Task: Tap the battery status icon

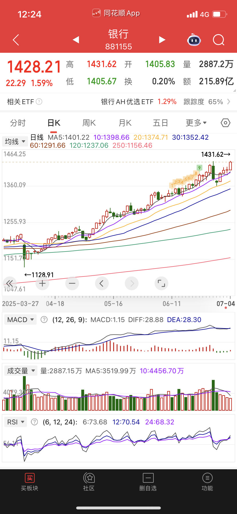Action: [x=220, y=14]
